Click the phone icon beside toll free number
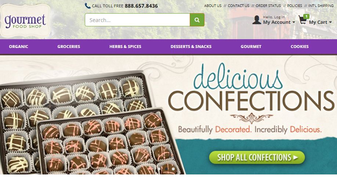This screenshot has width=337, height=177. tap(87, 6)
